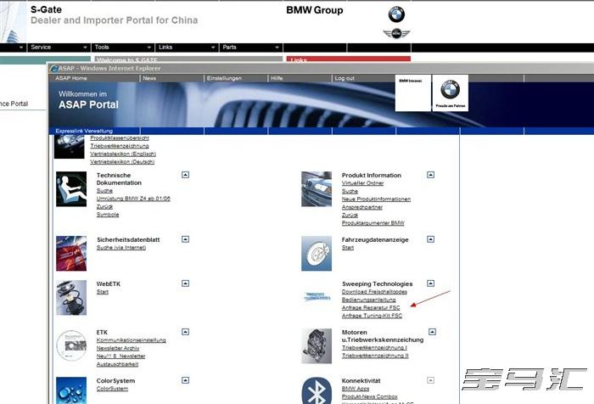
Task: Open the Sicherheitsdatenblatt red image icon
Action: [x=71, y=254]
